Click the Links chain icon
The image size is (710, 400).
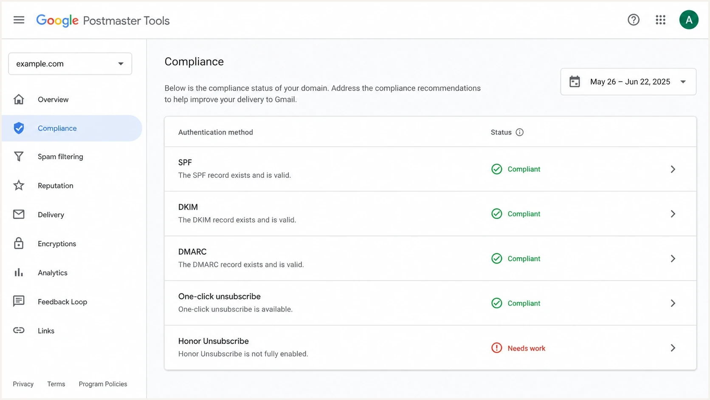click(x=19, y=330)
